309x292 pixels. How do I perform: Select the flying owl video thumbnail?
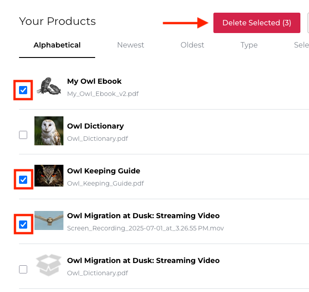click(49, 220)
